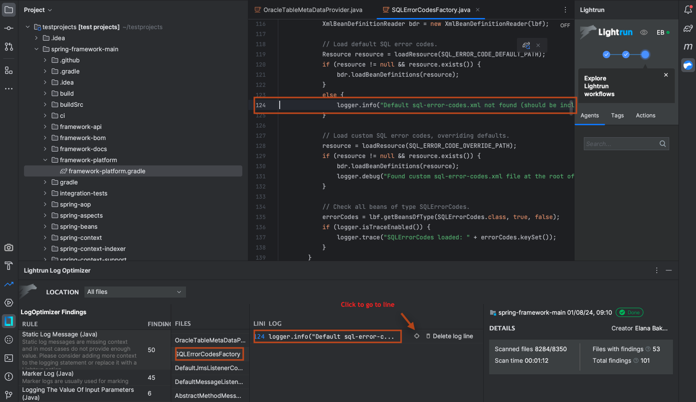Toggle the Lightrun eye visibility icon
Viewport: 696px width, 402px height.
pyautogui.click(x=644, y=32)
